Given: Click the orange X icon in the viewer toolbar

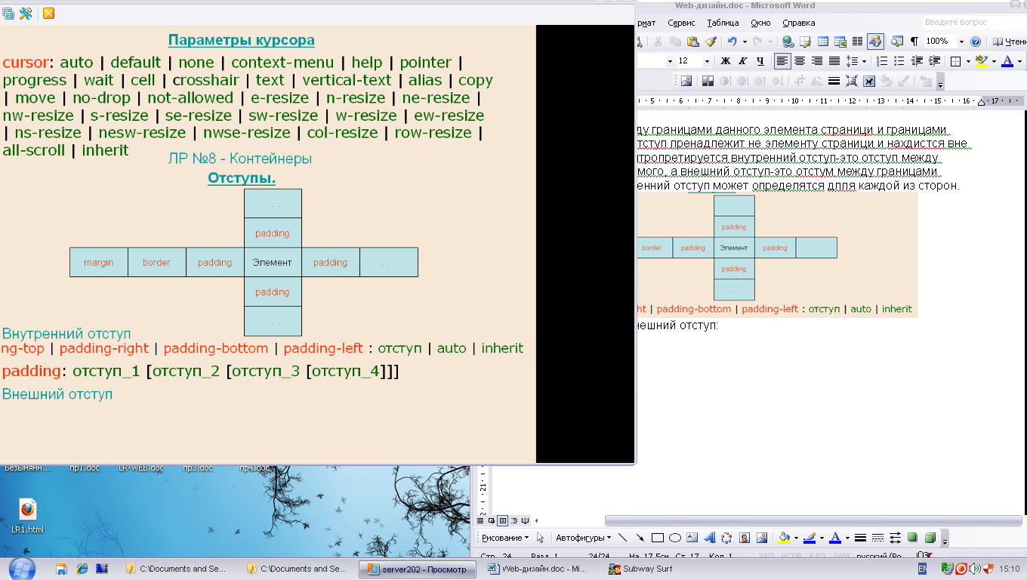Looking at the screenshot, I should [48, 14].
